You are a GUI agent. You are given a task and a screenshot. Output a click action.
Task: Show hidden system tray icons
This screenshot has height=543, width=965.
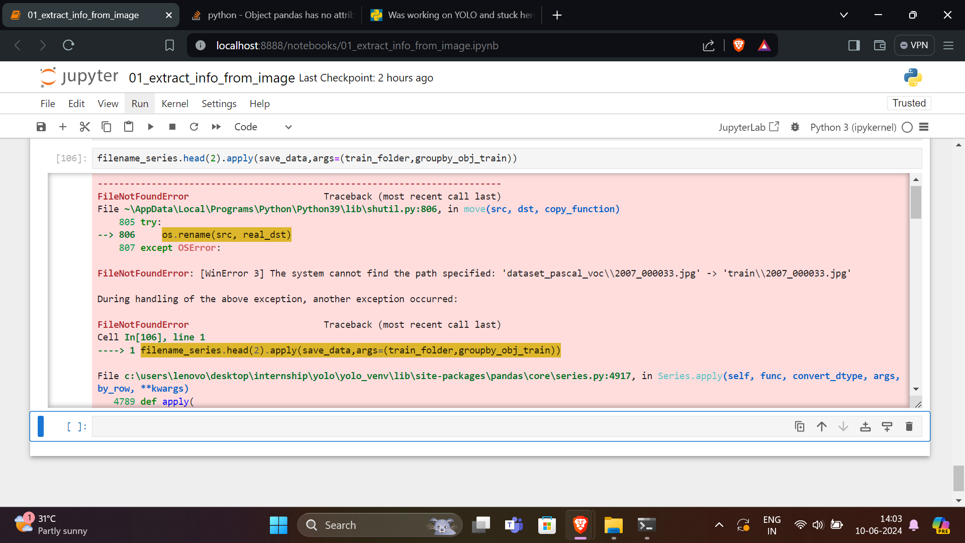(719, 525)
